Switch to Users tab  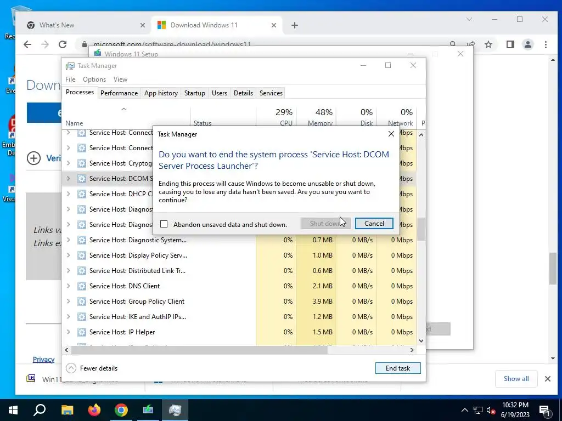(x=220, y=93)
